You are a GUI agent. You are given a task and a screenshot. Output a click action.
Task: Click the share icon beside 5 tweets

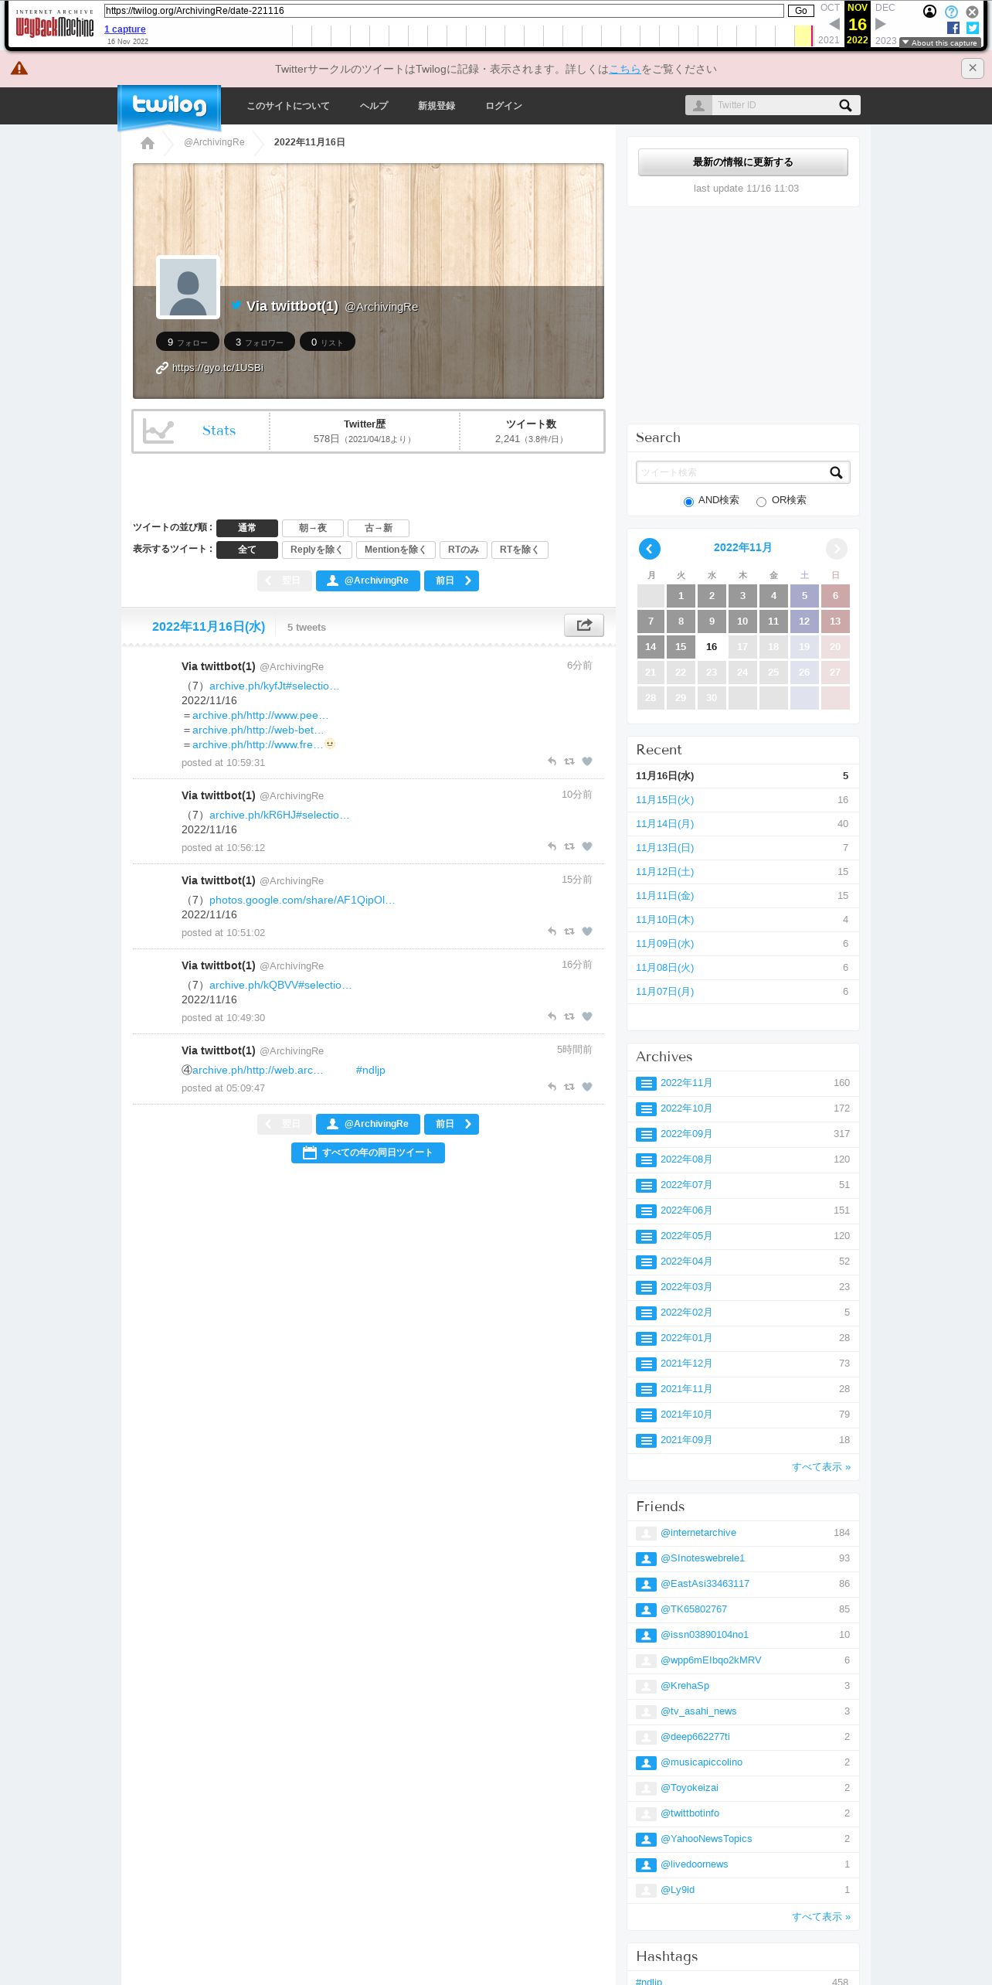(x=584, y=625)
